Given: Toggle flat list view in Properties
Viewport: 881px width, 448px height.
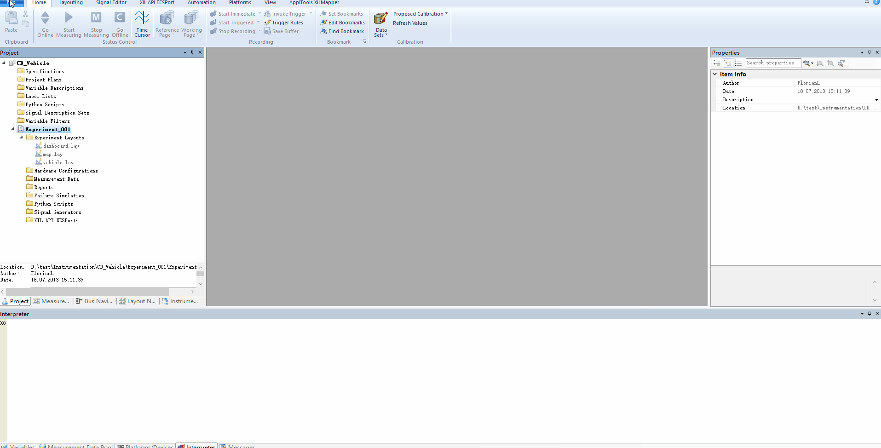Looking at the screenshot, I should tap(738, 63).
